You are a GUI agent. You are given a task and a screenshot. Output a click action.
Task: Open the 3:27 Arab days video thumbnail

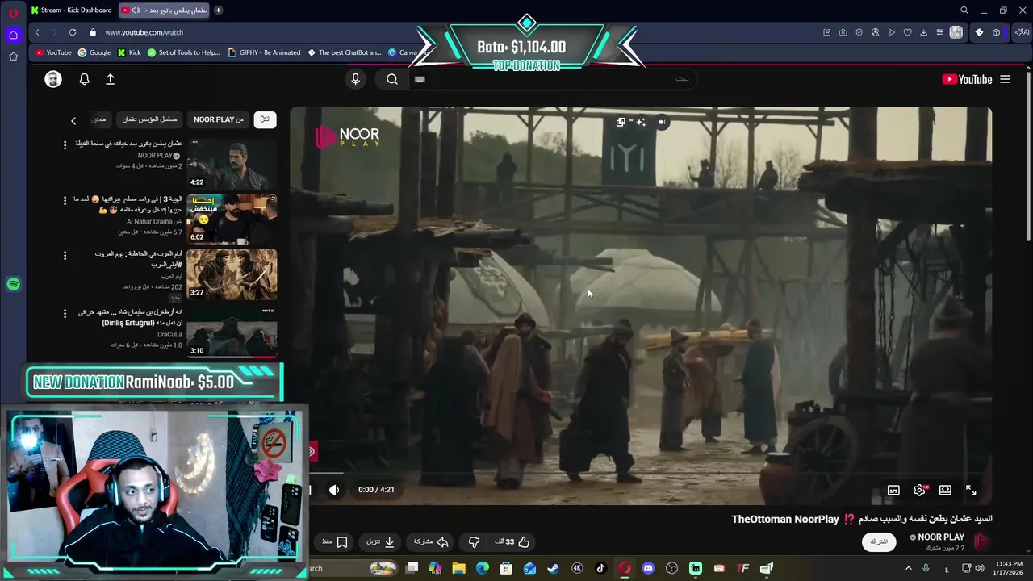[x=232, y=274]
